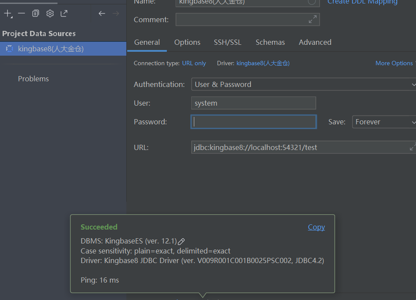Copy the connection test result
416x300 pixels.
point(316,227)
